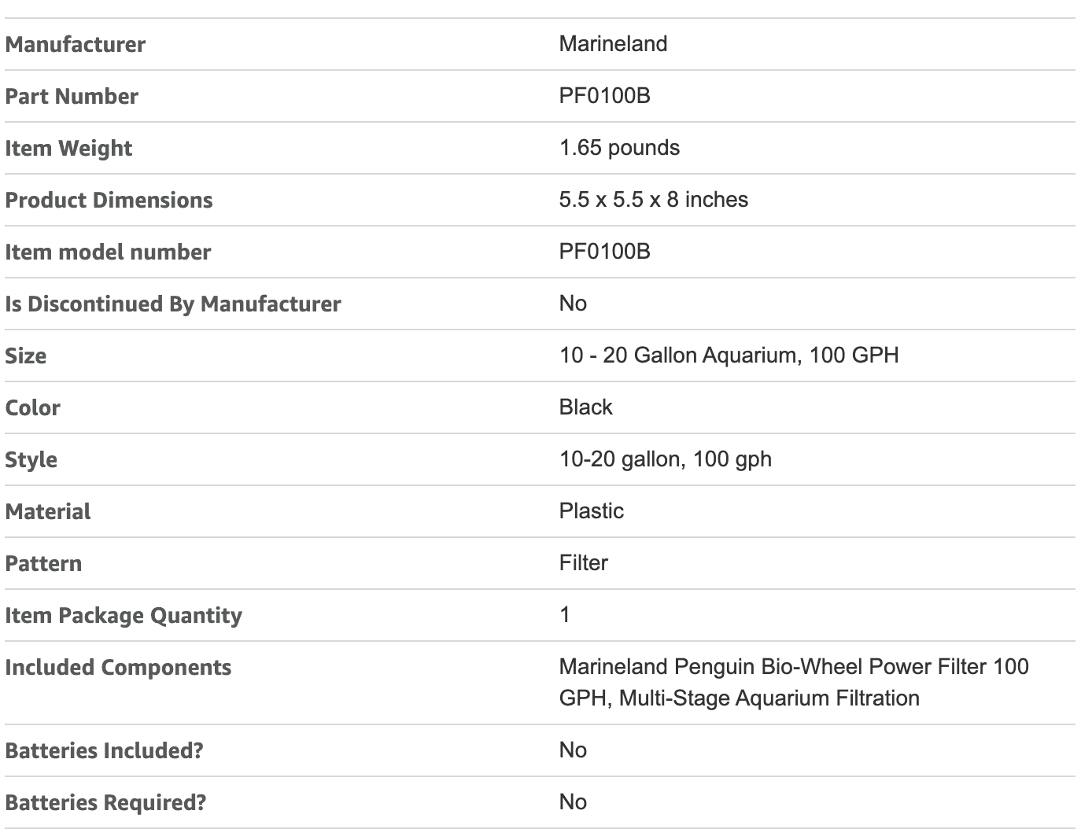Click the Size row label
Image resolution: width=1081 pixels, height=840 pixels.
coord(26,356)
